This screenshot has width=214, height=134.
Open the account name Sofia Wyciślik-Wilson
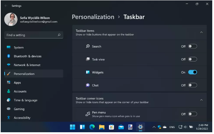(35, 18)
